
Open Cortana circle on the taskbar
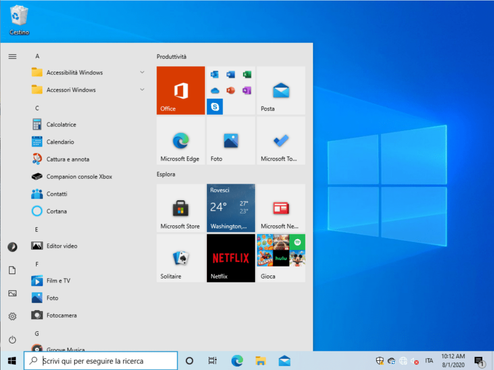(x=189, y=360)
